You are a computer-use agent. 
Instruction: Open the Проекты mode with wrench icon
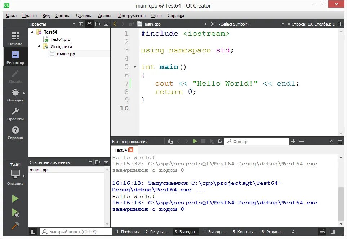tap(15, 114)
